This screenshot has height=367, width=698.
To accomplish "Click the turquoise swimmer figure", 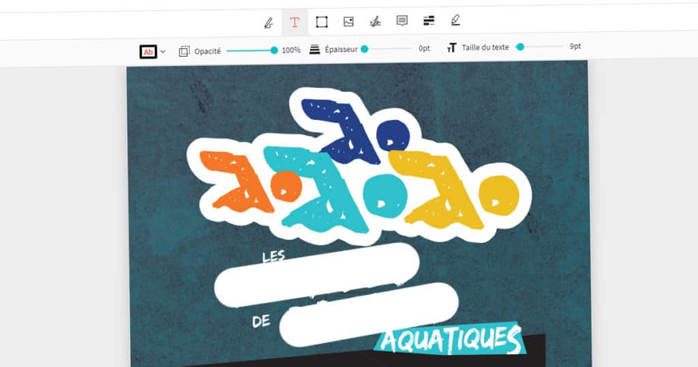I will coord(336,190).
